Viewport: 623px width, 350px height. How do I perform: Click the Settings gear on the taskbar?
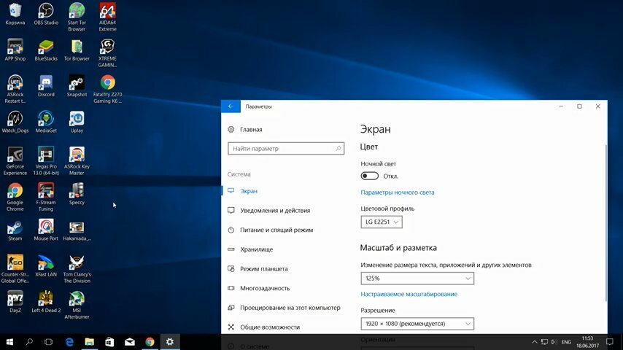170,342
